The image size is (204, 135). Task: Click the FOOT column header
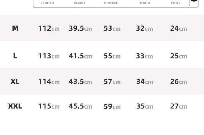click(175, 3)
